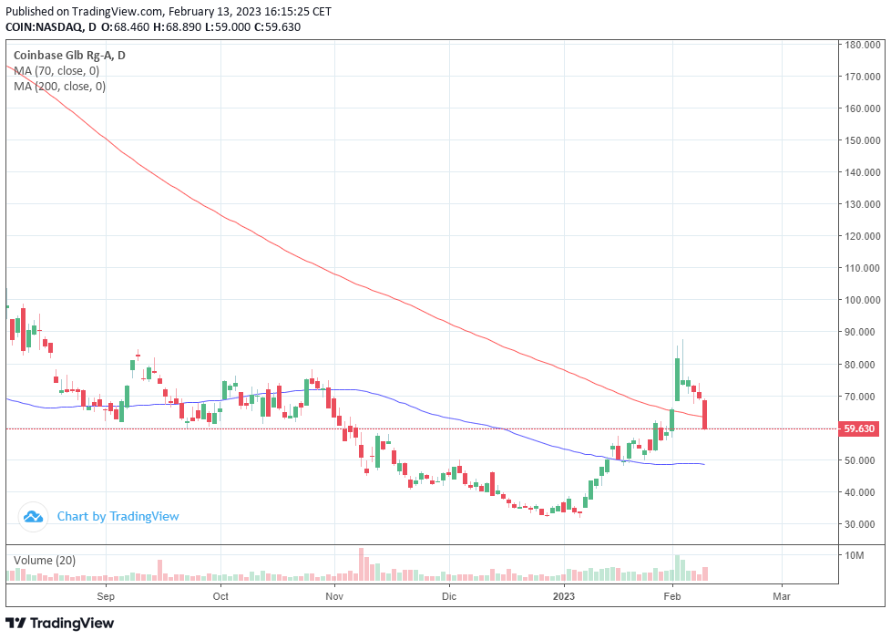Image resolution: width=891 pixels, height=640 pixels.
Task: Select the 'Coinbase Glb Rg-A, D' chart title
Action: [69, 56]
